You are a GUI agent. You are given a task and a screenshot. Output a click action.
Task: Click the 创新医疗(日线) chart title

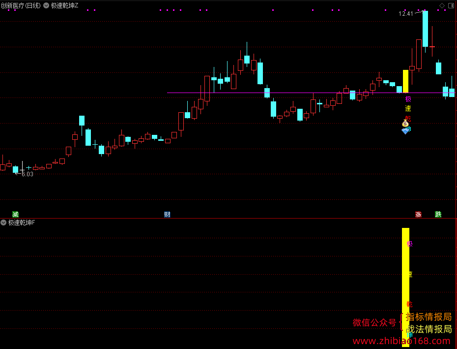click(21, 5)
